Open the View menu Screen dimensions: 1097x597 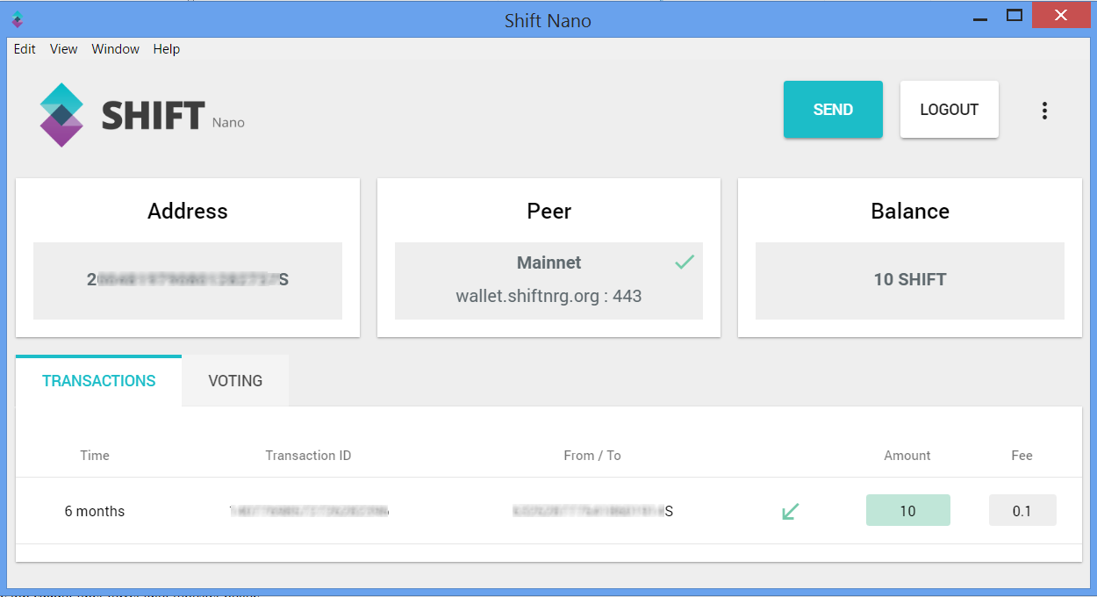(63, 49)
